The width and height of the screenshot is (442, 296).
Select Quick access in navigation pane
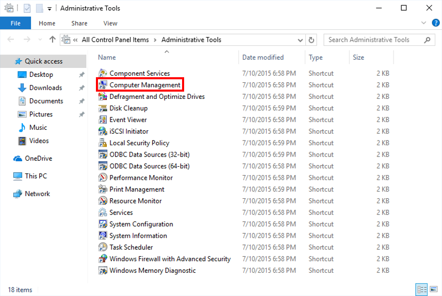[x=43, y=61]
